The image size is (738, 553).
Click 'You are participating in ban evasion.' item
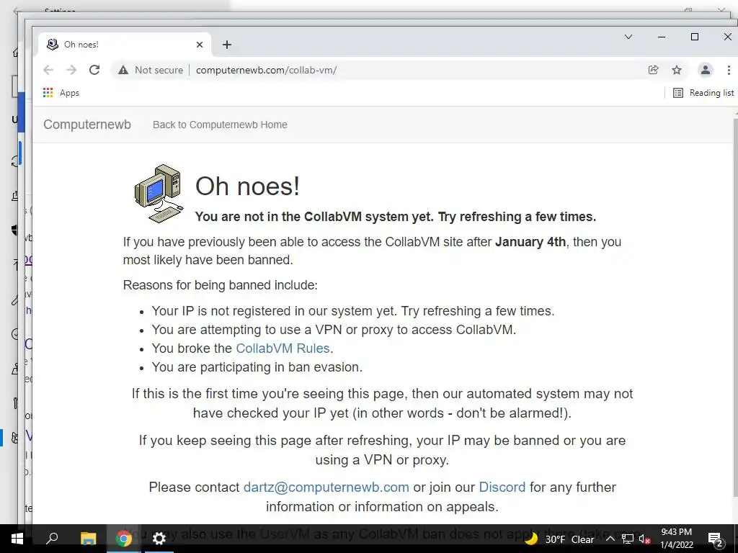257,367
